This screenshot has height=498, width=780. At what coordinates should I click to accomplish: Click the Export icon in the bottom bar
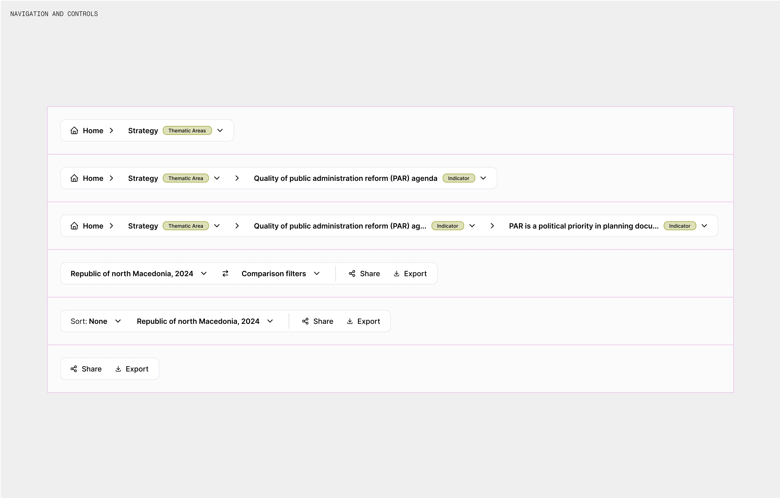coord(118,369)
